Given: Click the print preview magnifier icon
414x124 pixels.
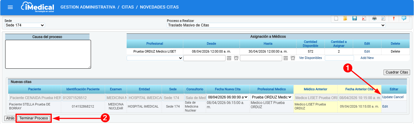Looking at the screenshot, I should 383,18.
